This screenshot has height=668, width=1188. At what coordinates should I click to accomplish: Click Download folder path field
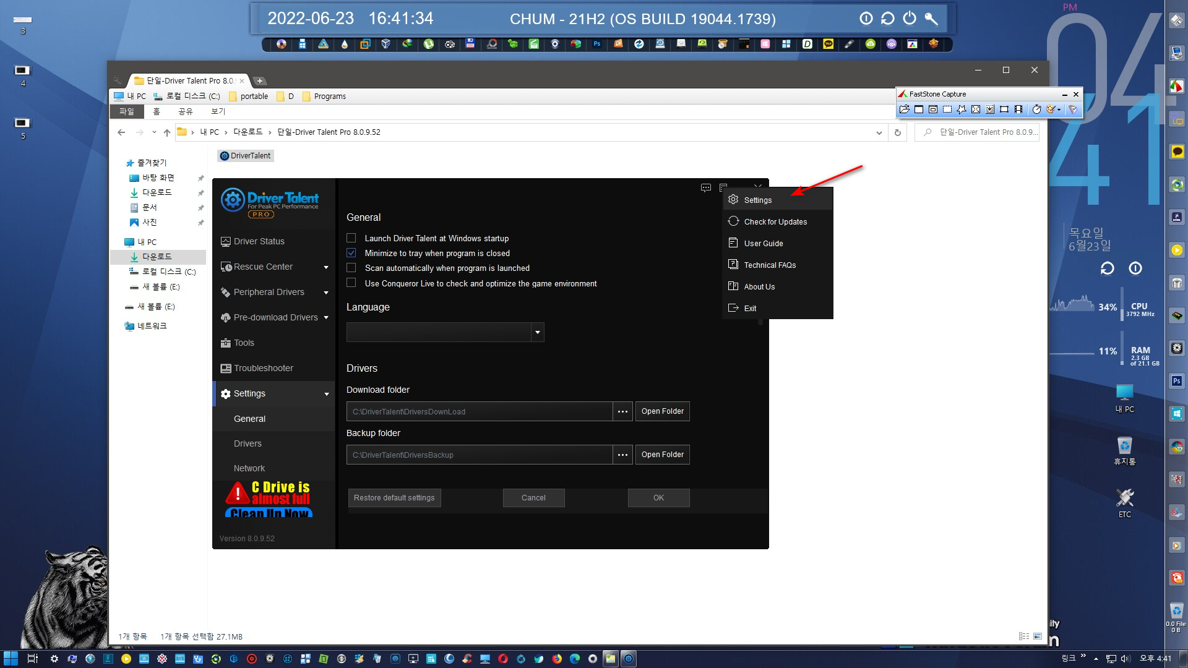pyautogui.click(x=480, y=411)
